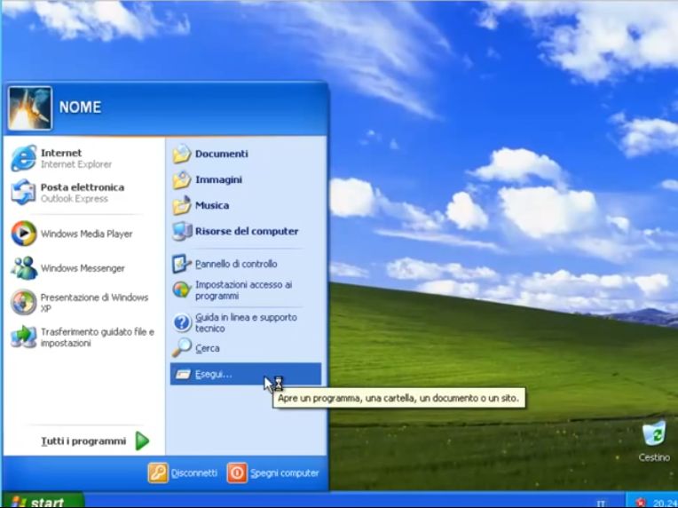Screen dimensions: 678x508
Task: Click the Spegni computer power icon
Action: pyautogui.click(x=237, y=473)
